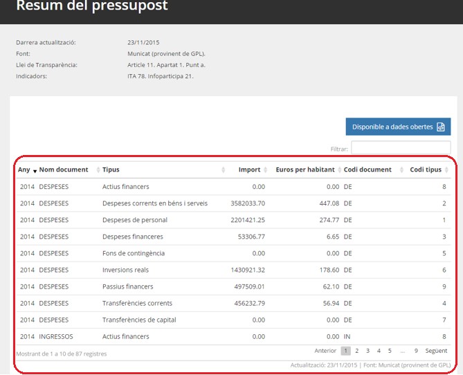This screenshot has height=375, width=463.
Task: Click sort icon for Euros per habitant
Action: (340, 170)
